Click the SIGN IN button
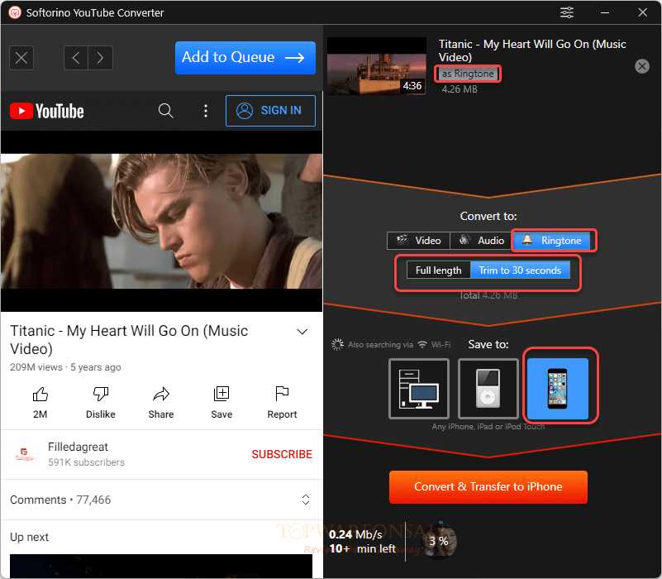Viewport: 662px width, 579px height. click(270, 111)
